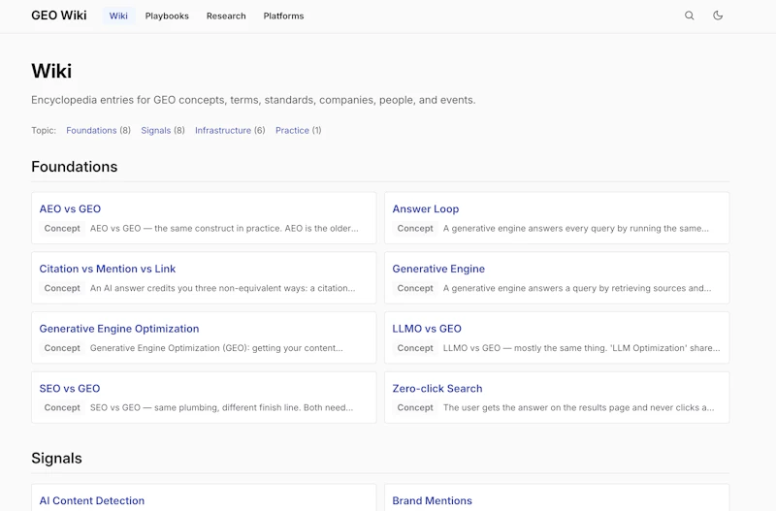Open Generative Engine Optimization entry
The height and width of the screenshot is (511, 776).
119,329
